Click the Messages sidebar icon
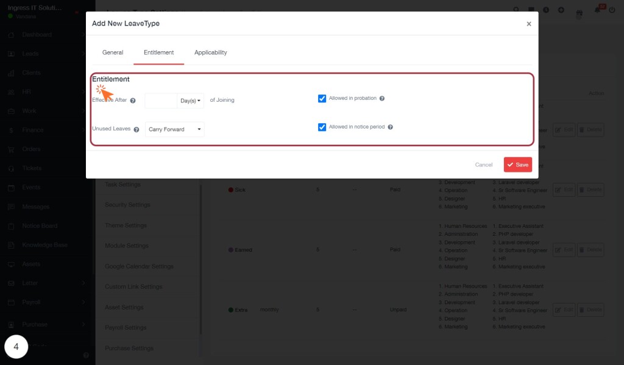The image size is (624, 365). coord(11,207)
